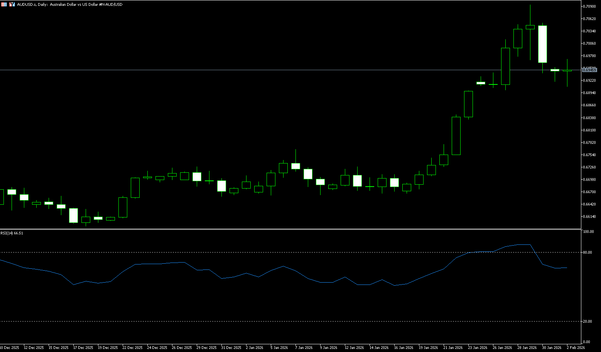Click the divider between price and RSI panes
601x352 pixels.
(x=290, y=229)
